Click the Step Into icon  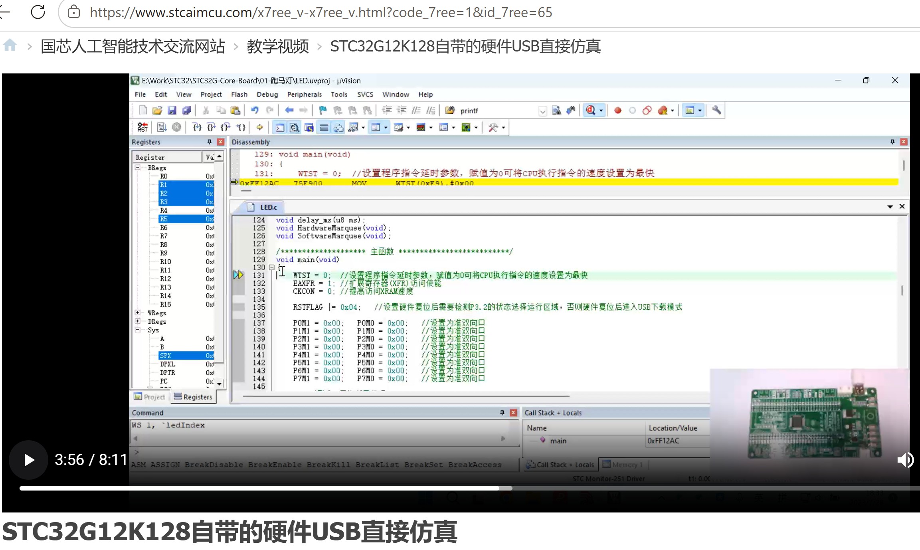[x=197, y=127]
